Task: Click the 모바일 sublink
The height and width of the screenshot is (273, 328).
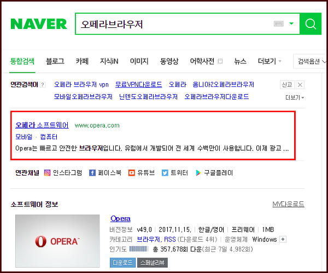Action: 24,137
